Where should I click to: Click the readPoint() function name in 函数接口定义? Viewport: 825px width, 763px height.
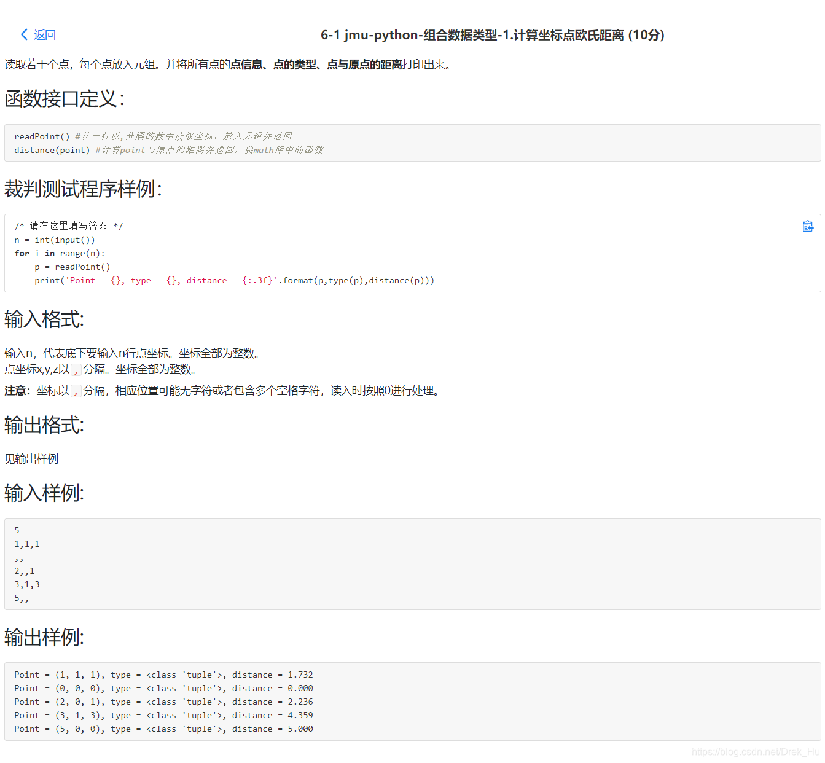point(41,136)
